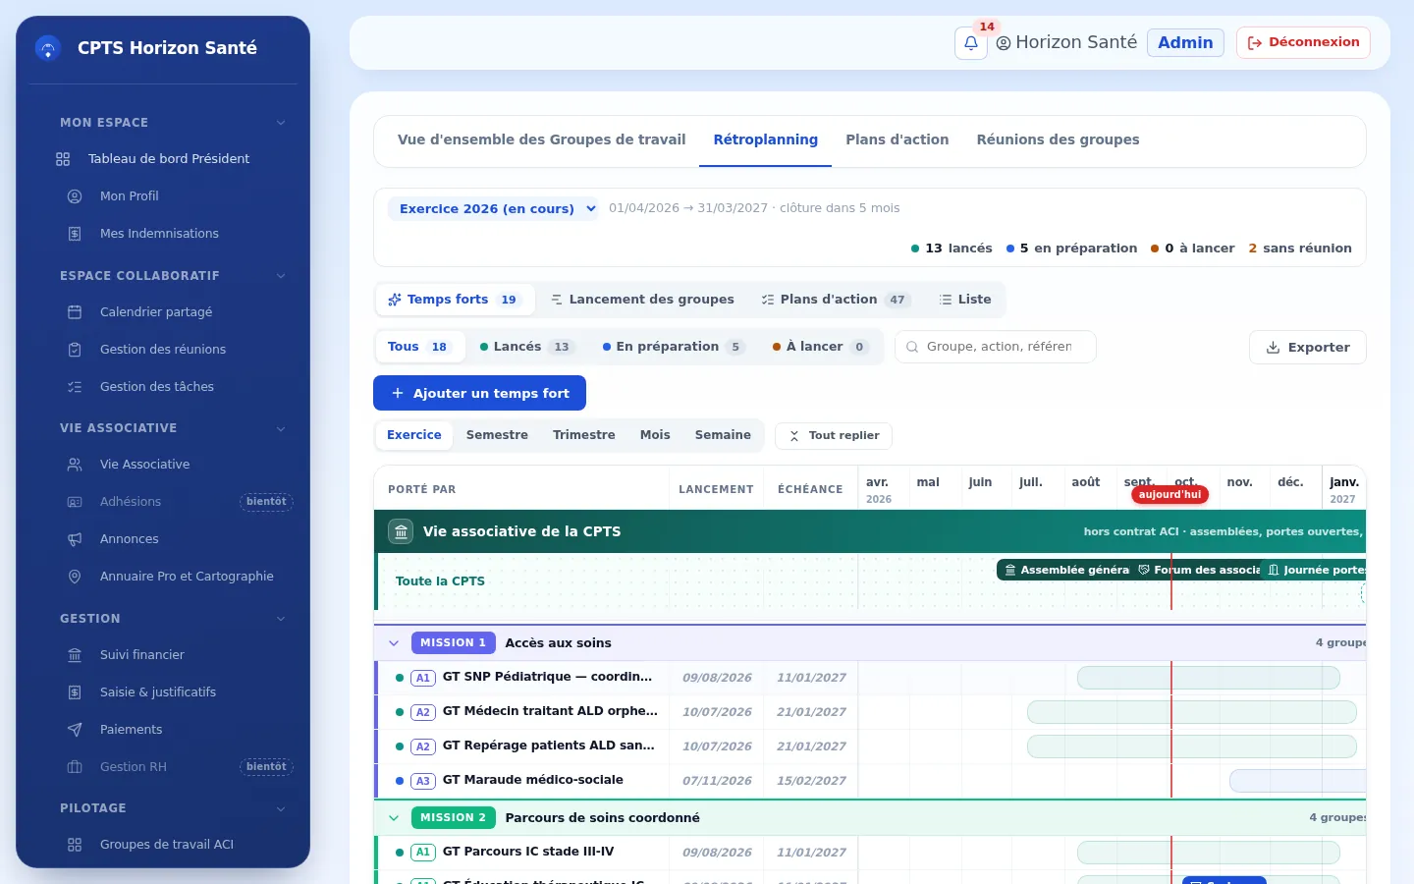Click the Suivi financier bank icon

pos(75,655)
